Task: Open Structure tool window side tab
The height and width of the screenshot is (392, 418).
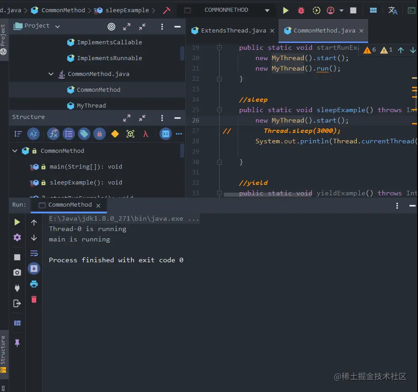Action: [3, 354]
